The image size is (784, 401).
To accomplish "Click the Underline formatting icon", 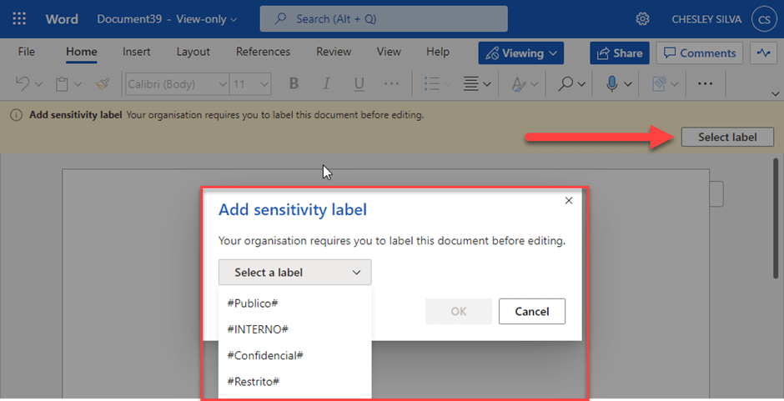I will 359,83.
